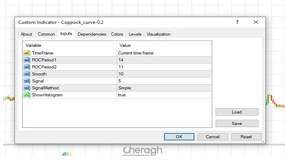The image size is (285, 160).
Task: Click the Signal parameter integer icon
Action: [x=27, y=81]
